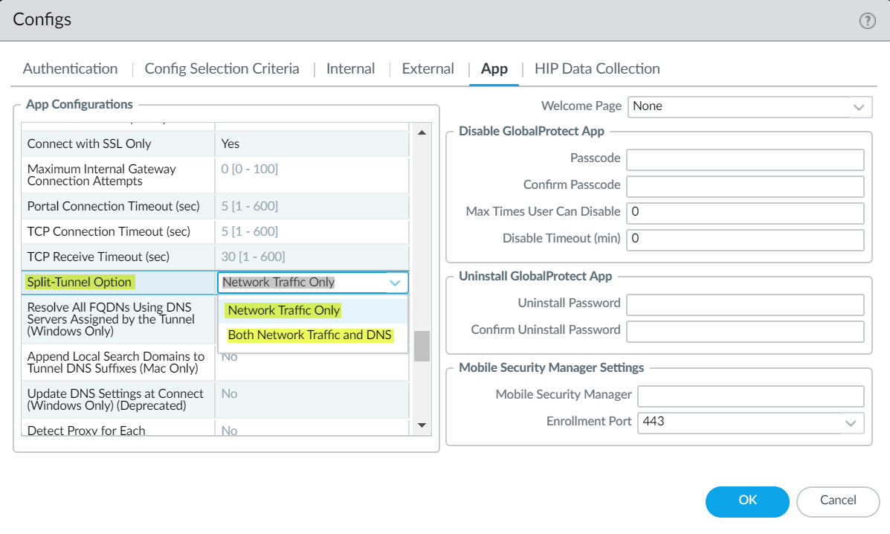Image resolution: width=890 pixels, height=534 pixels.
Task: Click the Mobile Security Manager field
Action: 750,396
